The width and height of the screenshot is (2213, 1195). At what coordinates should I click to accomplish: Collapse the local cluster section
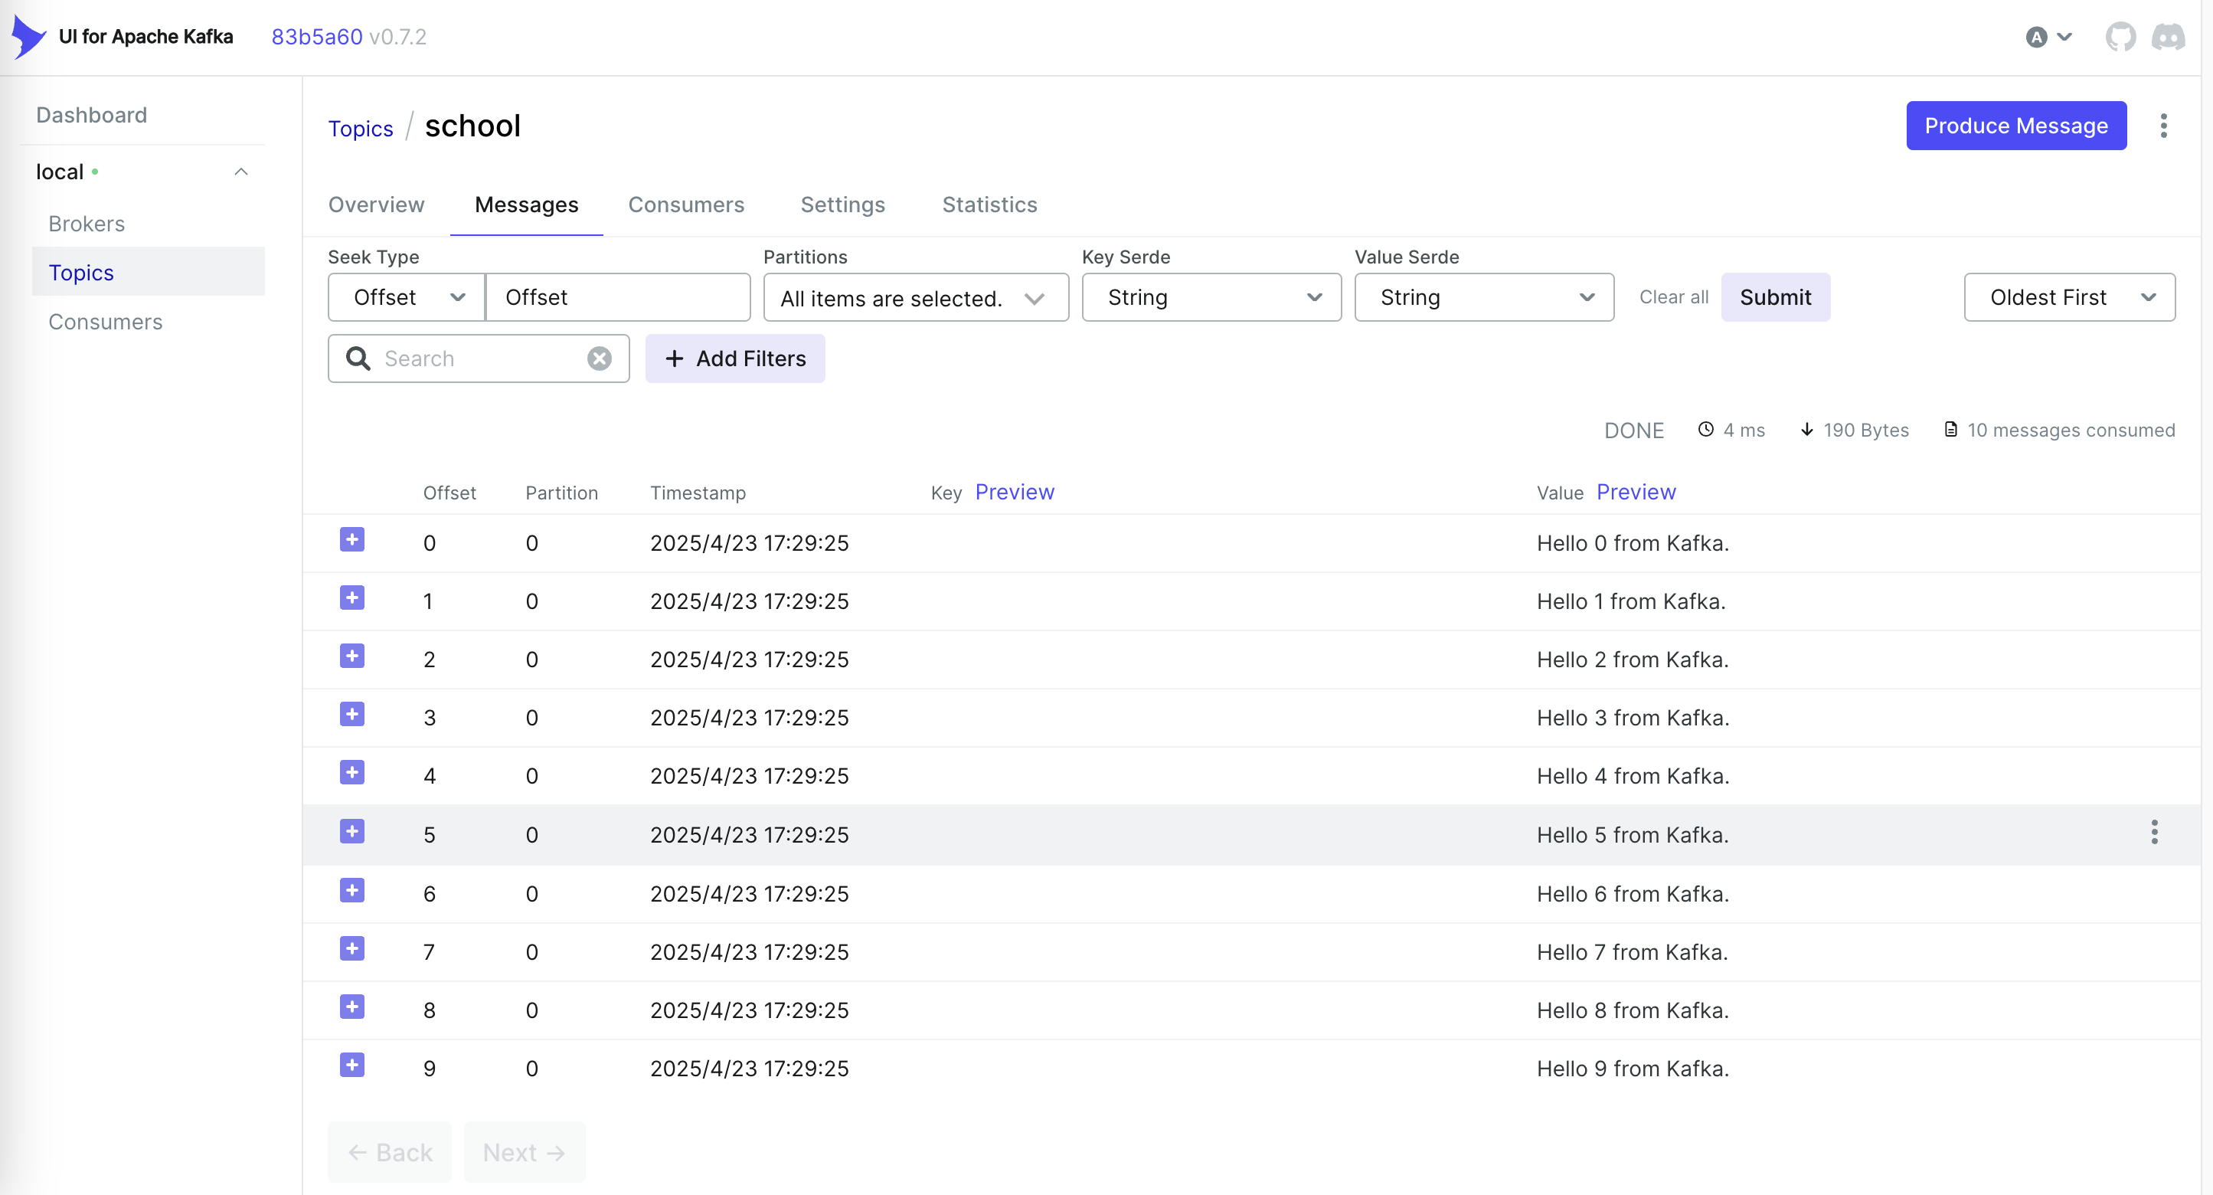pos(241,172)
